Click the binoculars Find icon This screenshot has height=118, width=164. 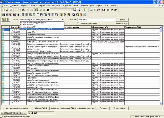point(48,10)
